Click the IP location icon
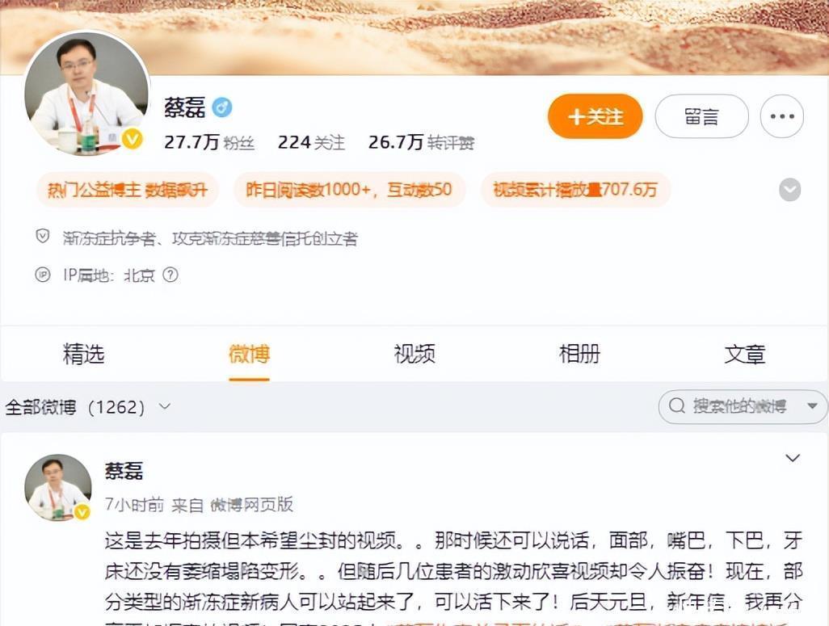829x626 pixels. point(42,275)
